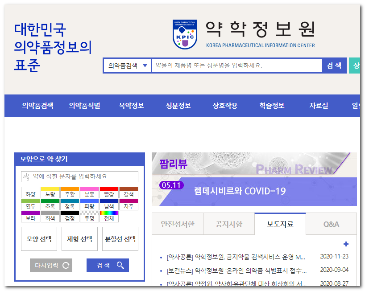
Task: Click the date 2020-09-04
Action: pyautogui.click(x=334, y=270)
